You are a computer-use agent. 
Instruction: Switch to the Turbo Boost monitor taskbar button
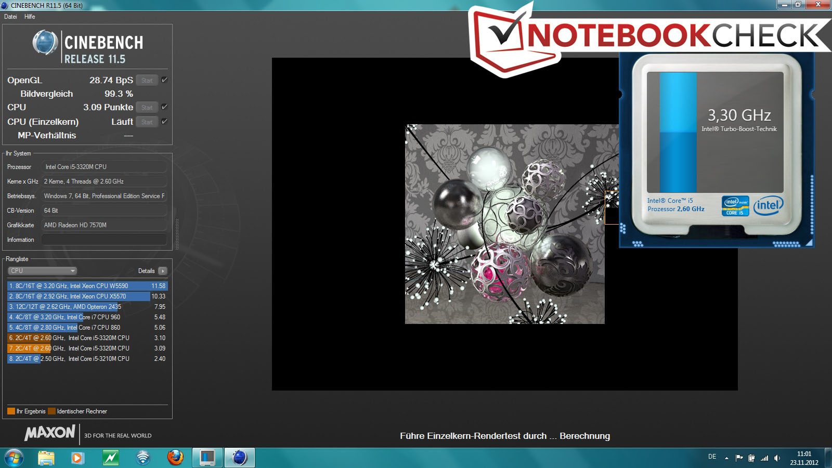pos(207,458)
